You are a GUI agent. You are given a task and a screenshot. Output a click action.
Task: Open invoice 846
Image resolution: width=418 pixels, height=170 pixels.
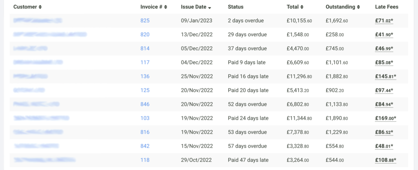point(145,104)
